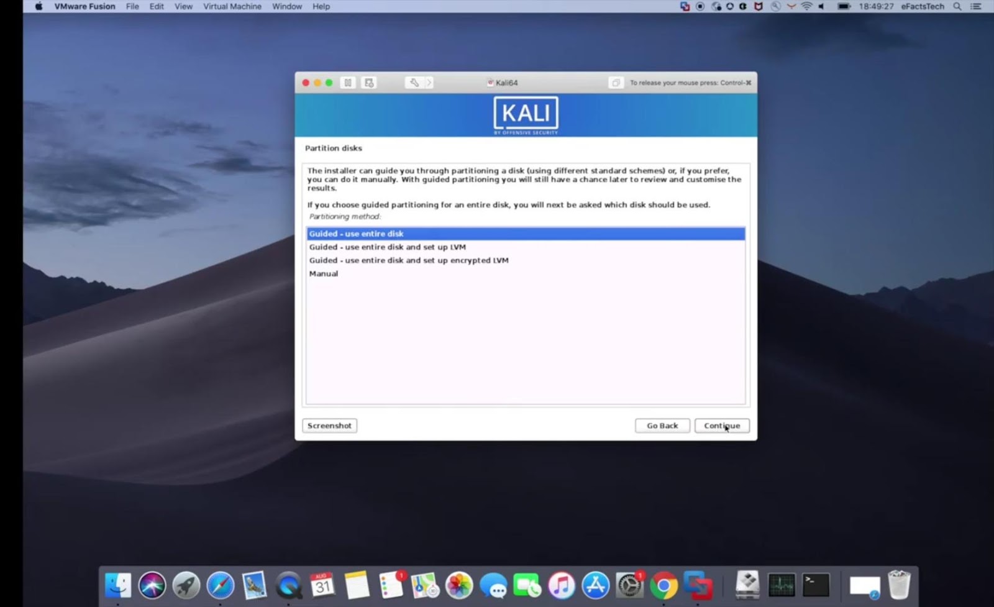
Task: Click the volume icon in menu bar
Action: tap(821, 6)
